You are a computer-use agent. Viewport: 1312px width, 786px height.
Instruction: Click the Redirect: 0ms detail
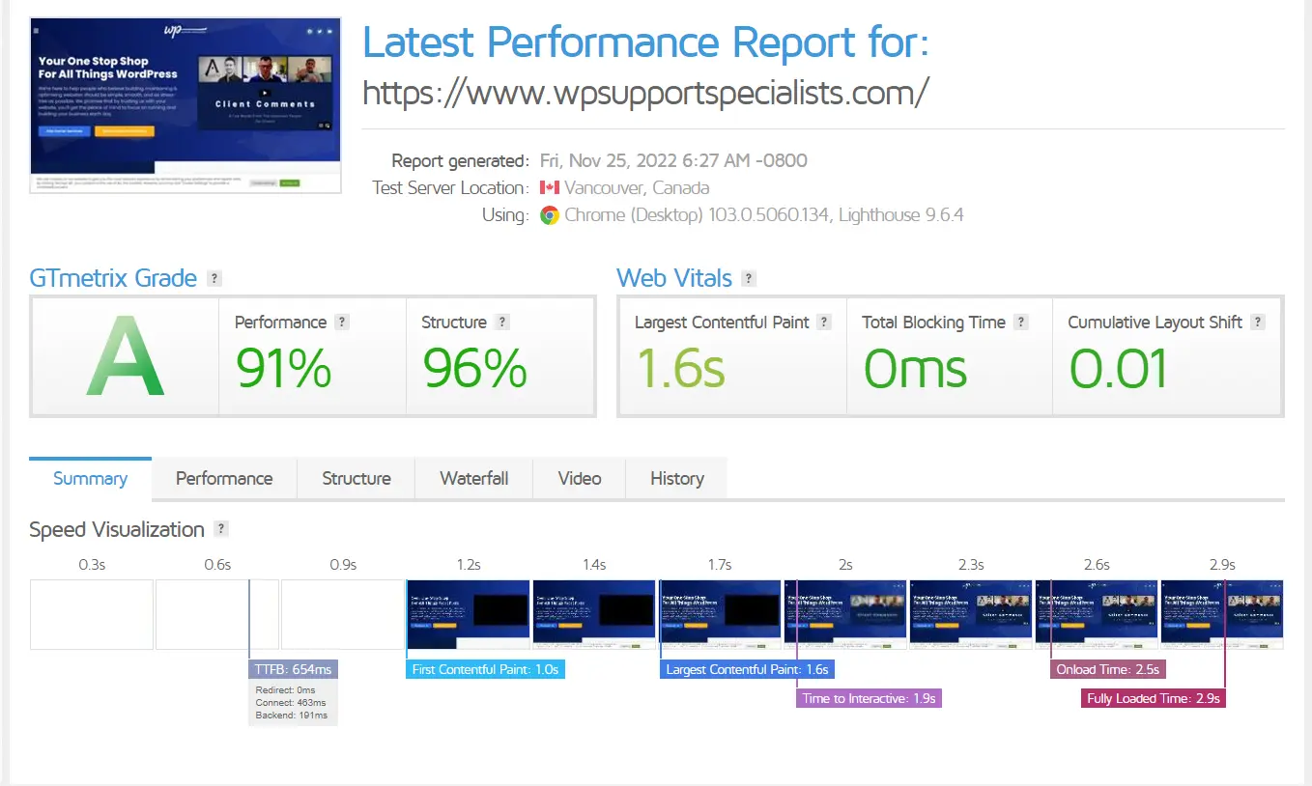pyautogui.click(x=286, y=690)
